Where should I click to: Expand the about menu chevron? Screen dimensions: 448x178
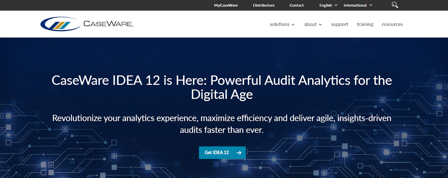click(320, 25)
